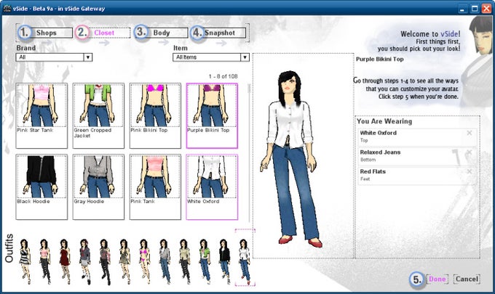Select the Pink Star Tank item
The image size is (495, 294).
point(41,116)
